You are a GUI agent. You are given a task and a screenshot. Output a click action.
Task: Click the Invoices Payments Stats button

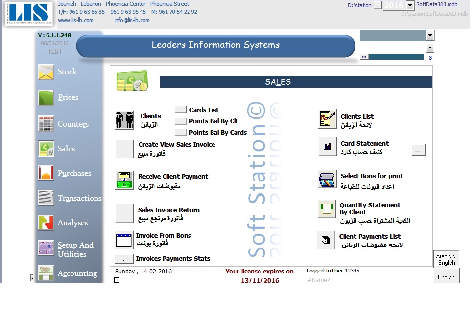(124, 259)
